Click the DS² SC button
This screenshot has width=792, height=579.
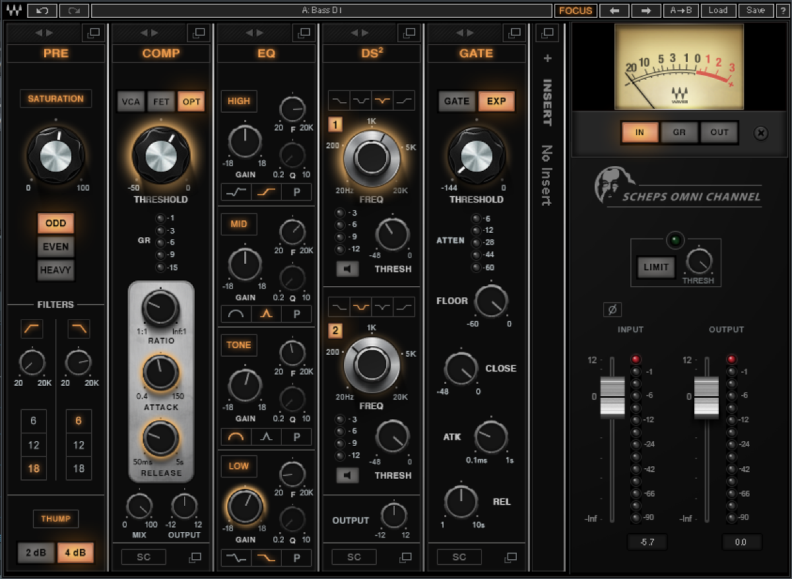pyautogui.click(x=354, y=557)
